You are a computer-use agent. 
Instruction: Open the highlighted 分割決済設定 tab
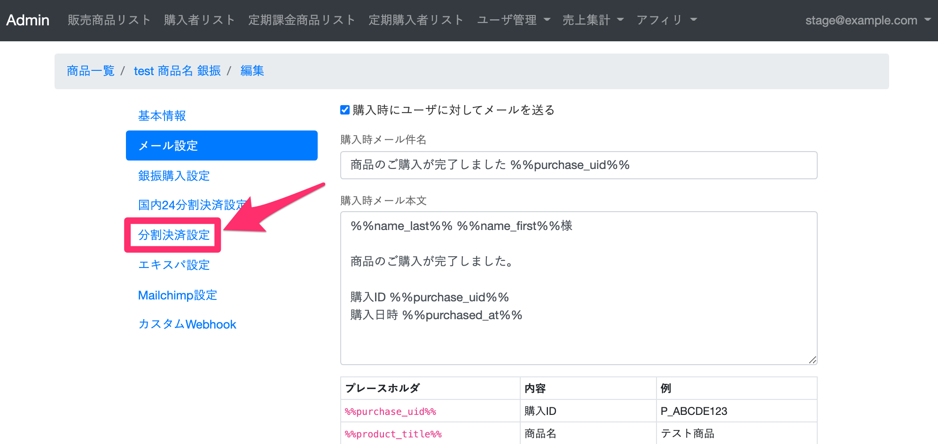pyautogui.click(x=174, y=235)
